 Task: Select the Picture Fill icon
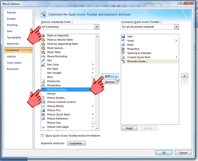tap(43, 110)
